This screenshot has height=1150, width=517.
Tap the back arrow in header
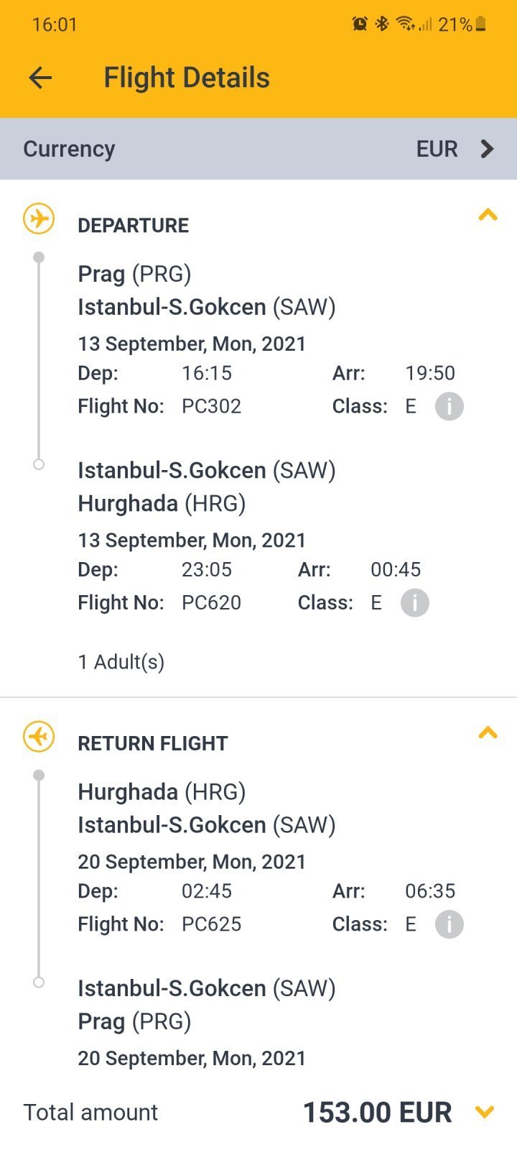(41, 78)
